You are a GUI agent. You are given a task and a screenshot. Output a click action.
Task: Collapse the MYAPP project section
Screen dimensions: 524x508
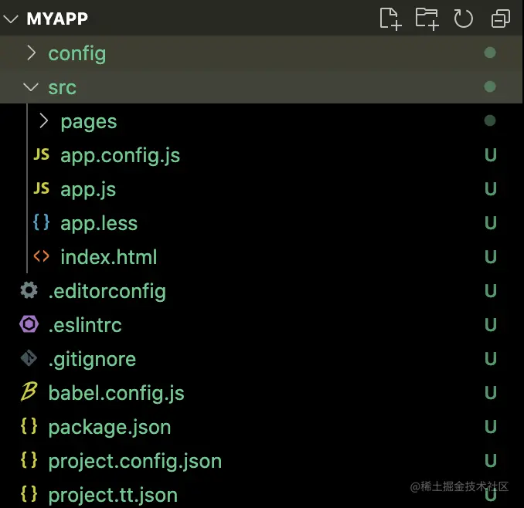[12, 19]
